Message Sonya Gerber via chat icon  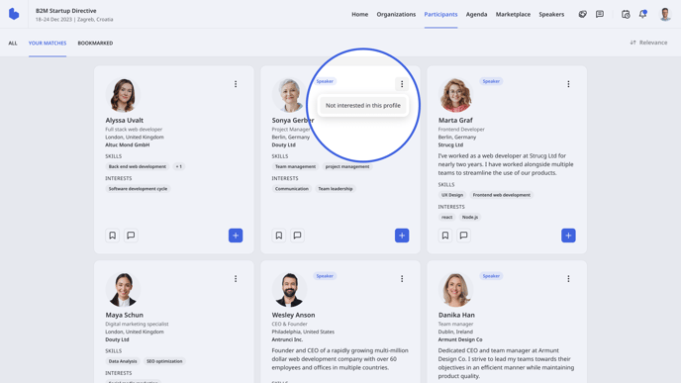coord(297,236)
